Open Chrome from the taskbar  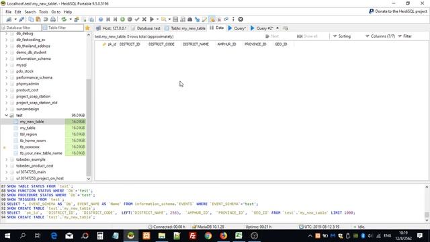point(208,236)
